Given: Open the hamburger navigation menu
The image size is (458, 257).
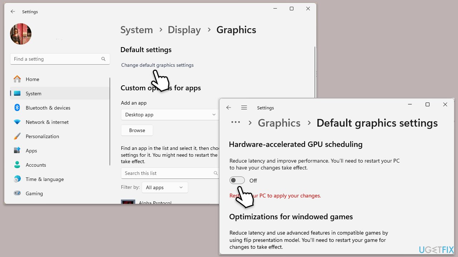Looking at the screenshot, I should (x=244, y=107).
